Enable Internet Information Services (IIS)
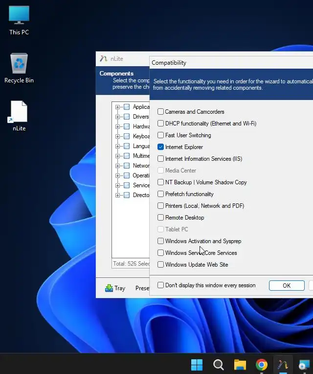Image resolution: width=313 pixels, height=374 pixels. (x=161, y=159)
